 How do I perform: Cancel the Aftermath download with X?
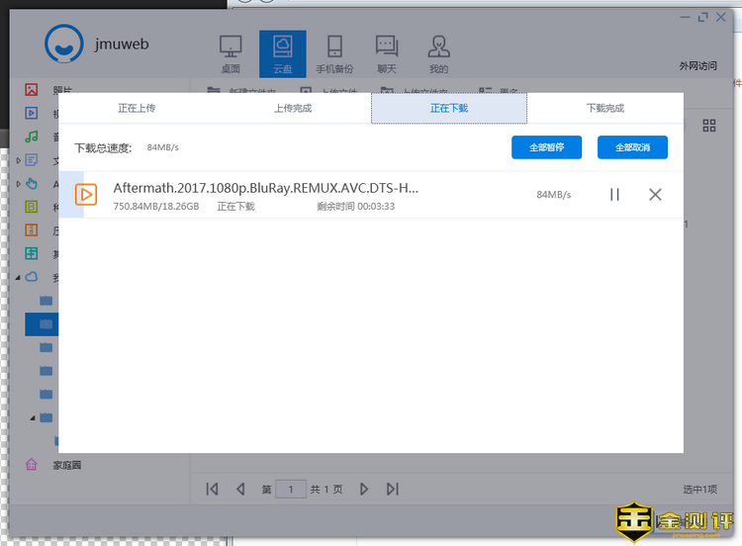click(x=655, y=195)
